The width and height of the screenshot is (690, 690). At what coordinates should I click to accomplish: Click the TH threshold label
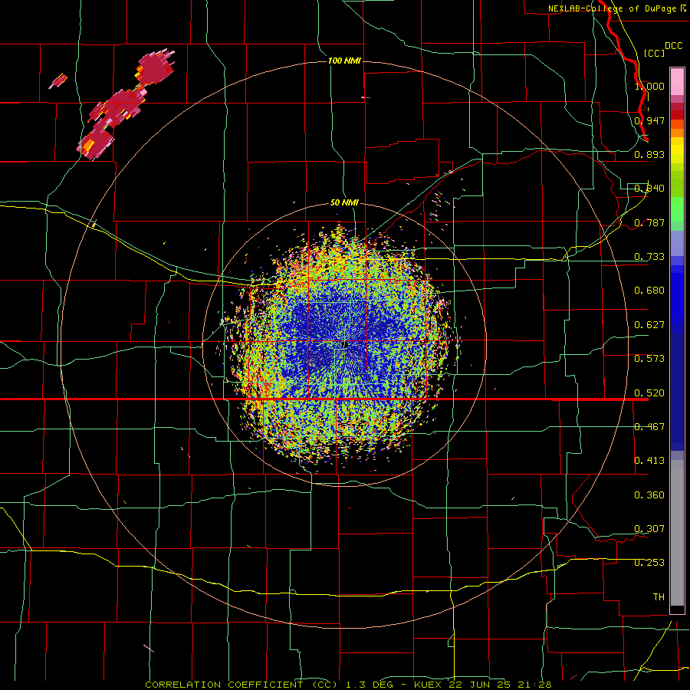[659, 596]
